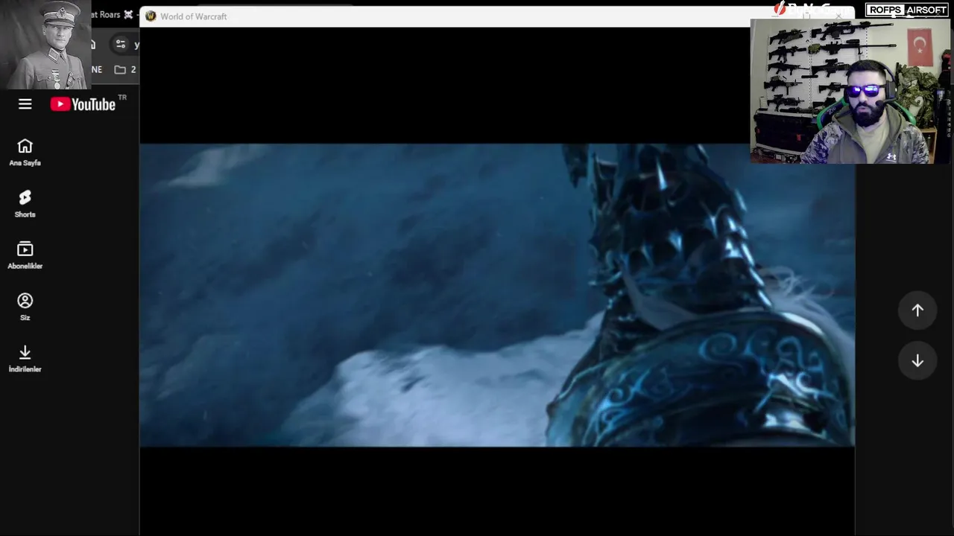Click the World of Warcraft window icon

point(151,16)
